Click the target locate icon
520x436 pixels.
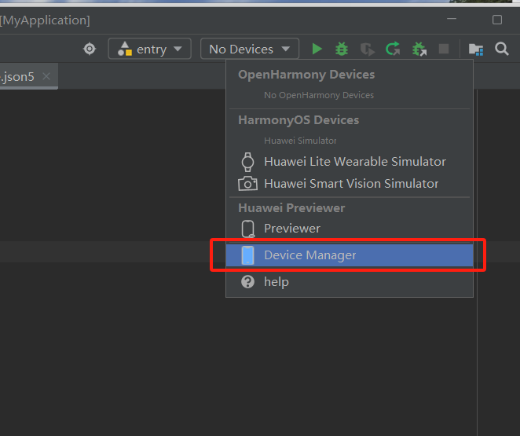click(90, 49)
